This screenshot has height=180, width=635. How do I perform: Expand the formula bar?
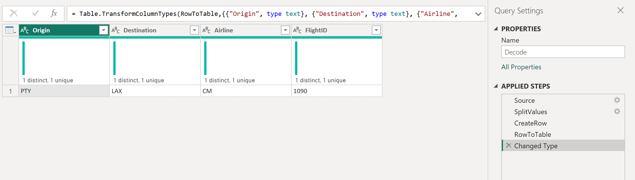click(478, 14)
